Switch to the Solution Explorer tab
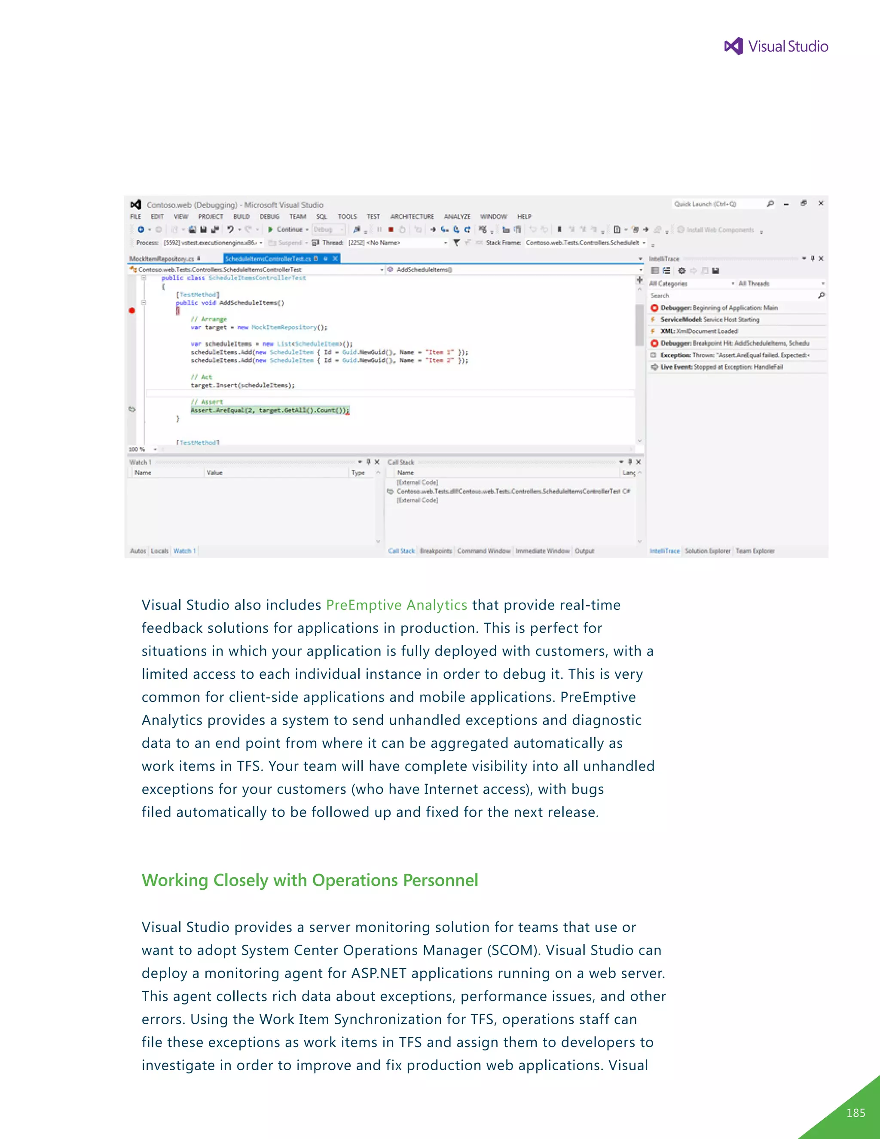This screenshot has height=1139, width=880. [x=707, y=551]
